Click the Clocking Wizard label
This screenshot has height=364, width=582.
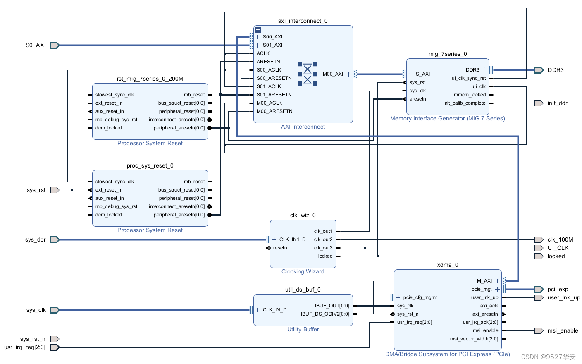(303, 271)
